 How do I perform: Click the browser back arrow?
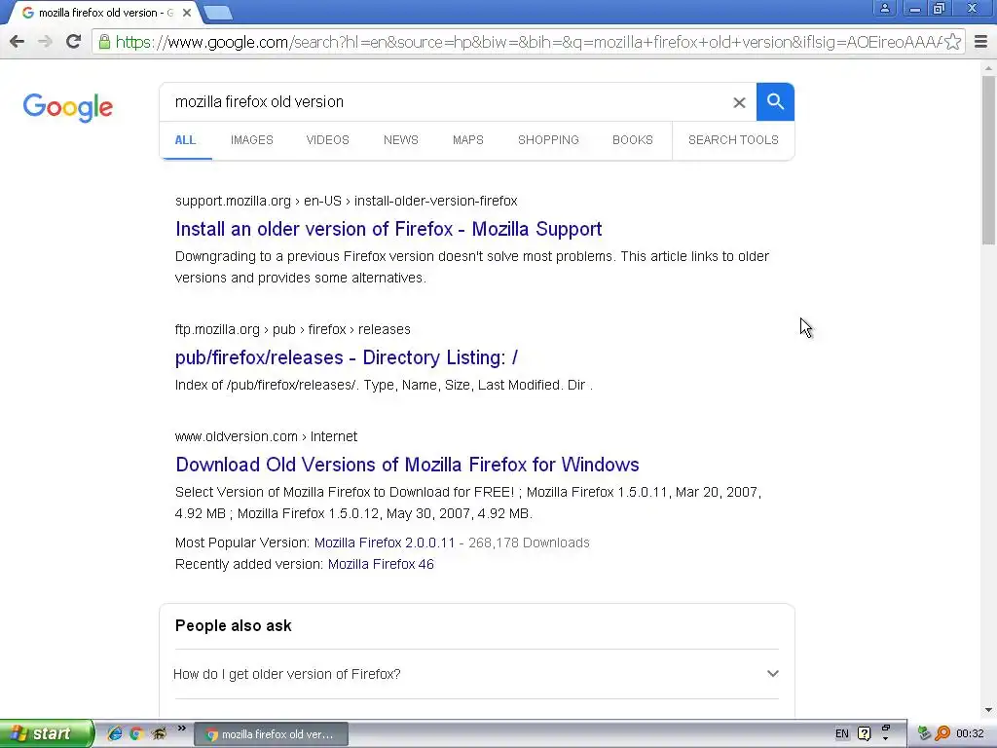pyautogui.click(x=18, y=42)
